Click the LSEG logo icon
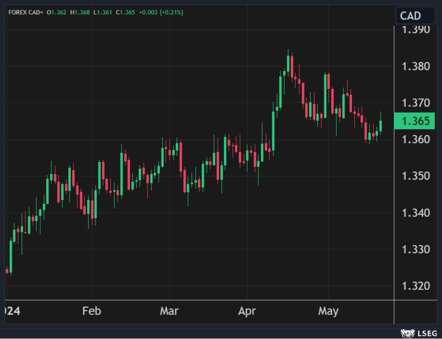Viewport: 442px width, 339px height. tap(406, 333)
